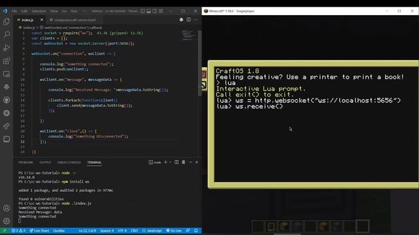Open the File menu

(x=14, y=11)
